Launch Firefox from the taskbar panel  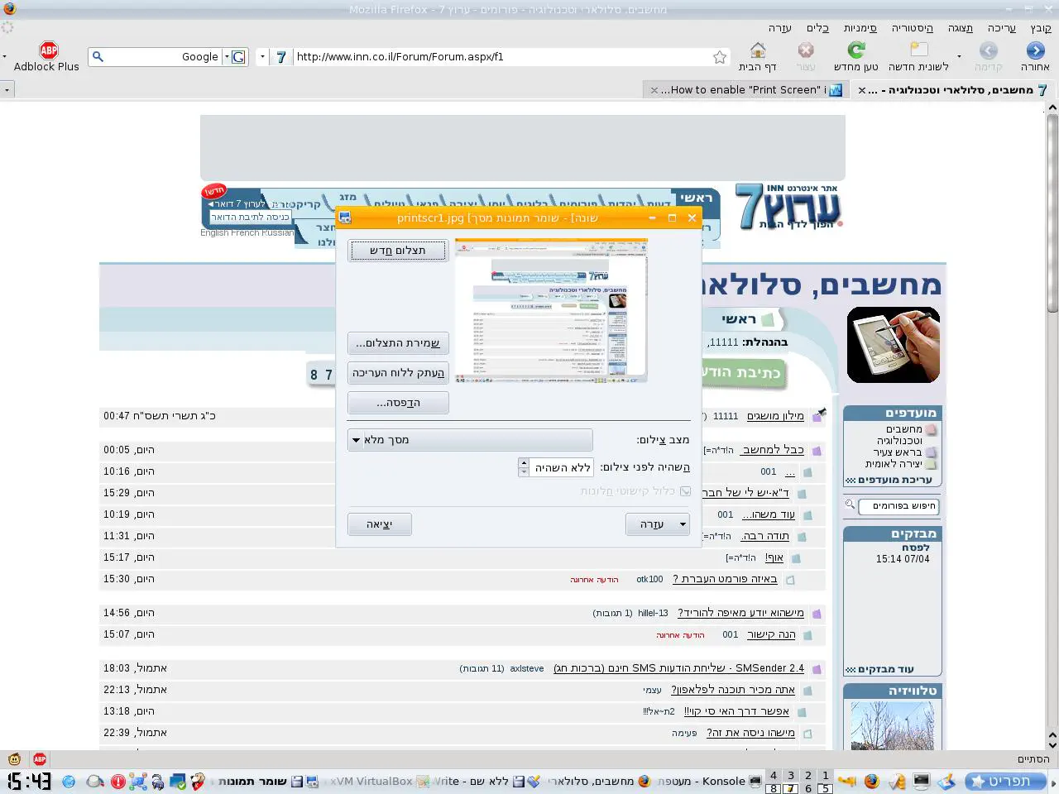(x=871, y=781)
